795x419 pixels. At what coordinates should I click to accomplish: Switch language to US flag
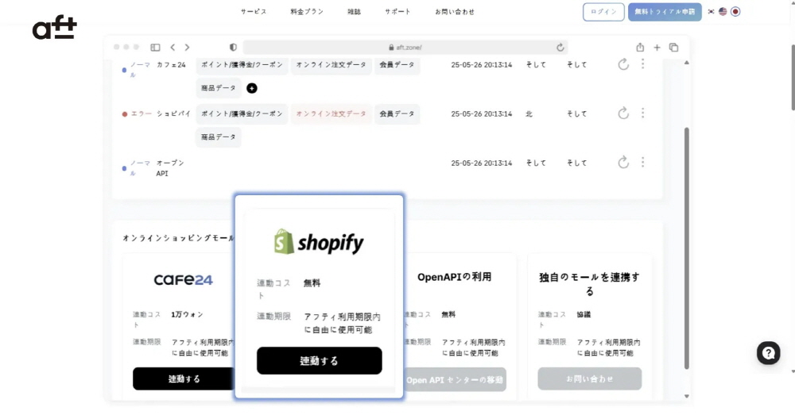723,12
